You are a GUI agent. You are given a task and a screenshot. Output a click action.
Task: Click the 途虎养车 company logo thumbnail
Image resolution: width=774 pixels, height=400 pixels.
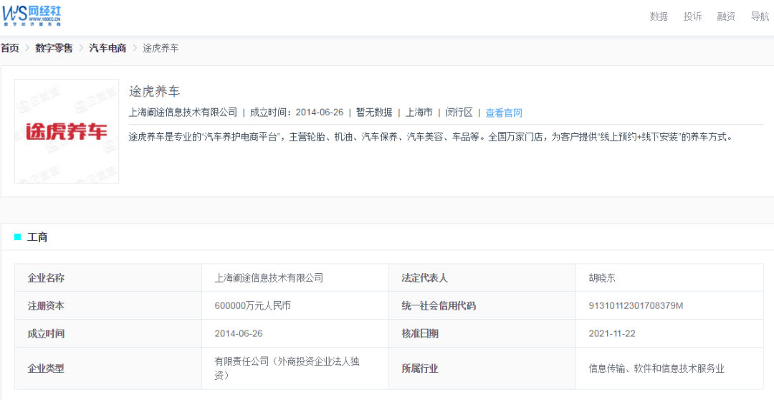click(x=67, y=131)
